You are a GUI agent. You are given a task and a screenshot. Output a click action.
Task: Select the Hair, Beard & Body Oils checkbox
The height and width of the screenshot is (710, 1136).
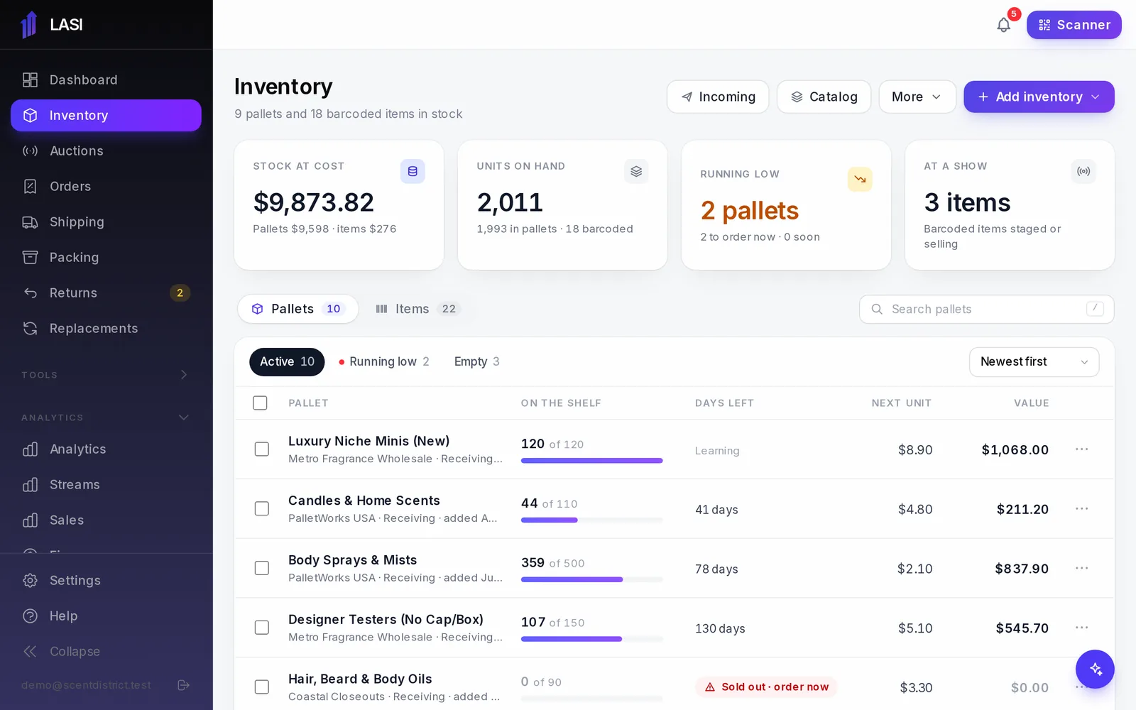pyautogui.click(x=262, y=687)
